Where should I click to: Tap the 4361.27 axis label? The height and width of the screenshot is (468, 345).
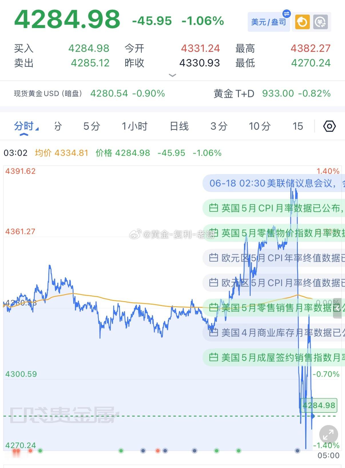tap(20, 231)
